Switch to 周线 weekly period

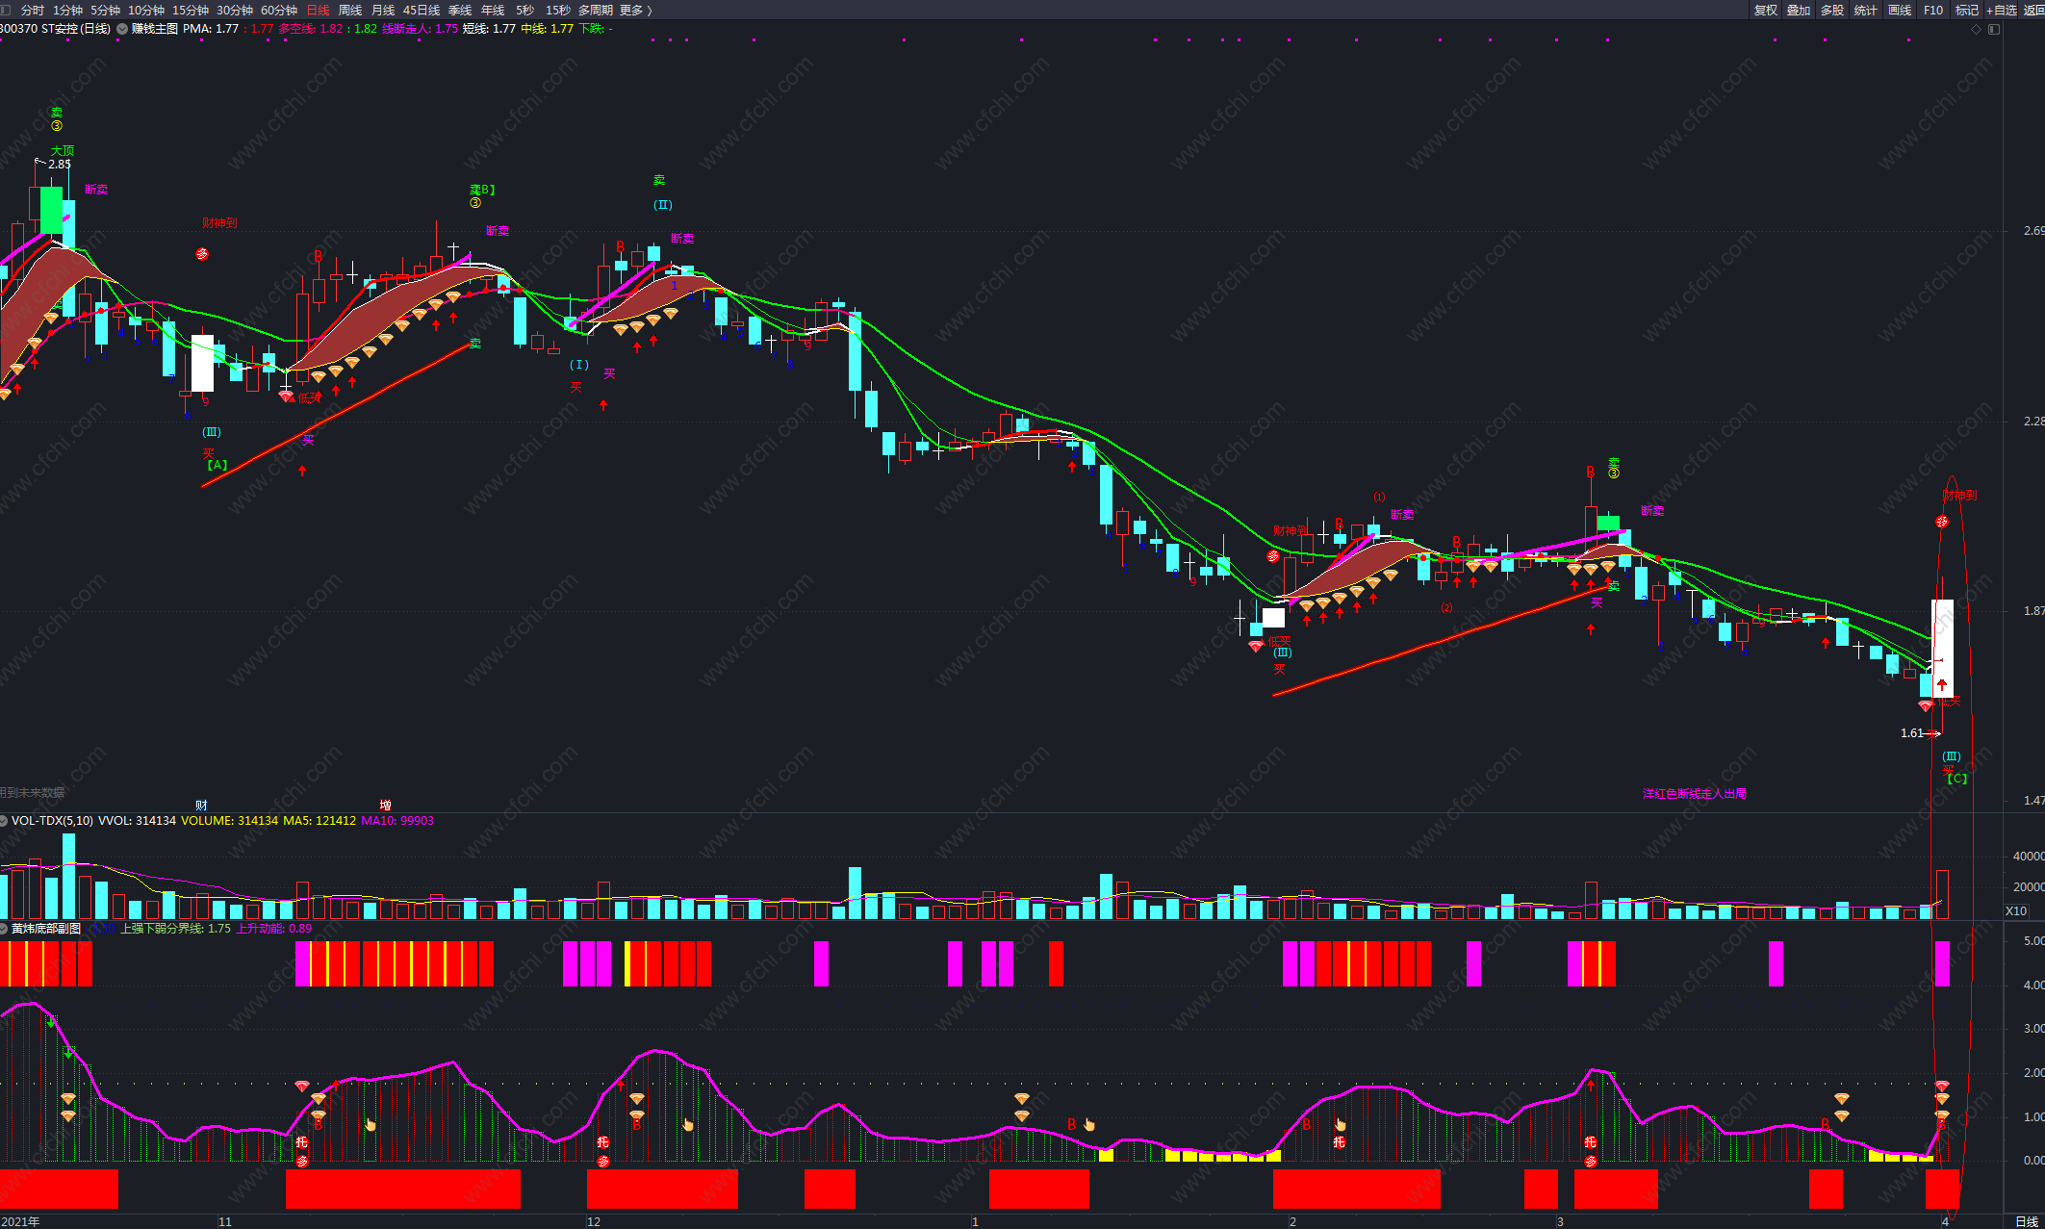[350, 10]
